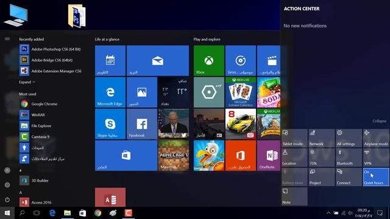Open Settings gear in Start sidebar
Screen dimensions: 390x219
coord(7,185)
